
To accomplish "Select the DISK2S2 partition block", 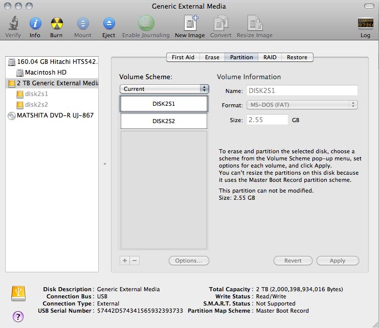I will pyautogui.click(x=164, y=121).
